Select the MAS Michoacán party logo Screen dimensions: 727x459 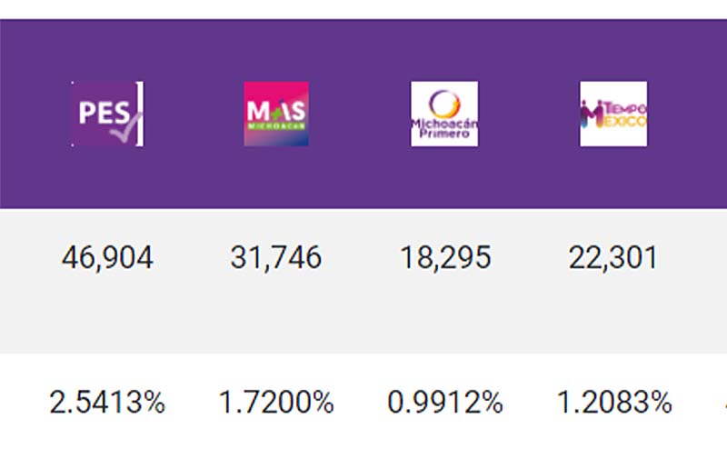point(276,114)
